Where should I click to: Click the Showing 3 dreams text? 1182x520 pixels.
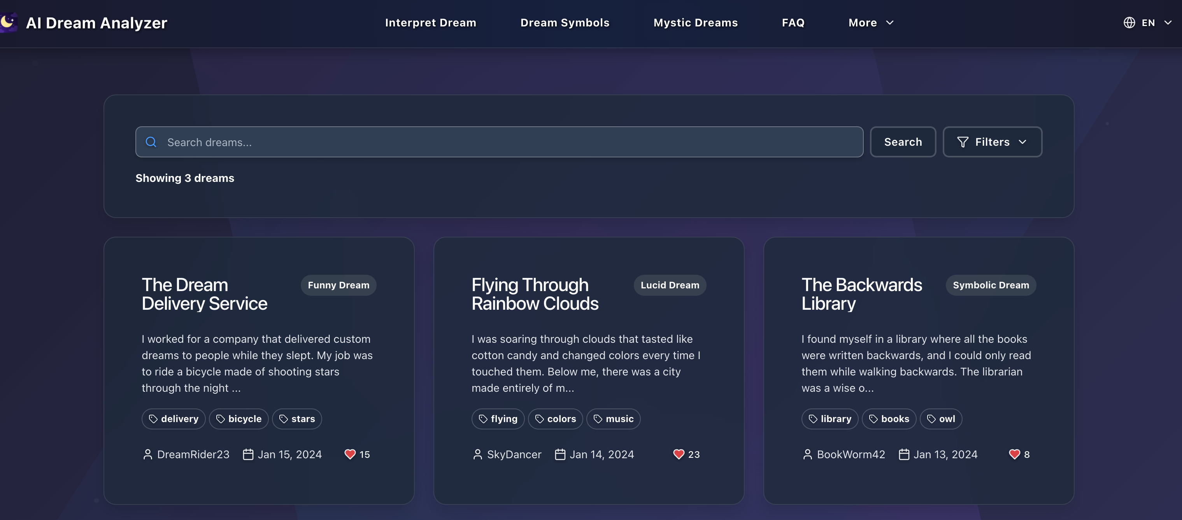(x=184, y=178)
